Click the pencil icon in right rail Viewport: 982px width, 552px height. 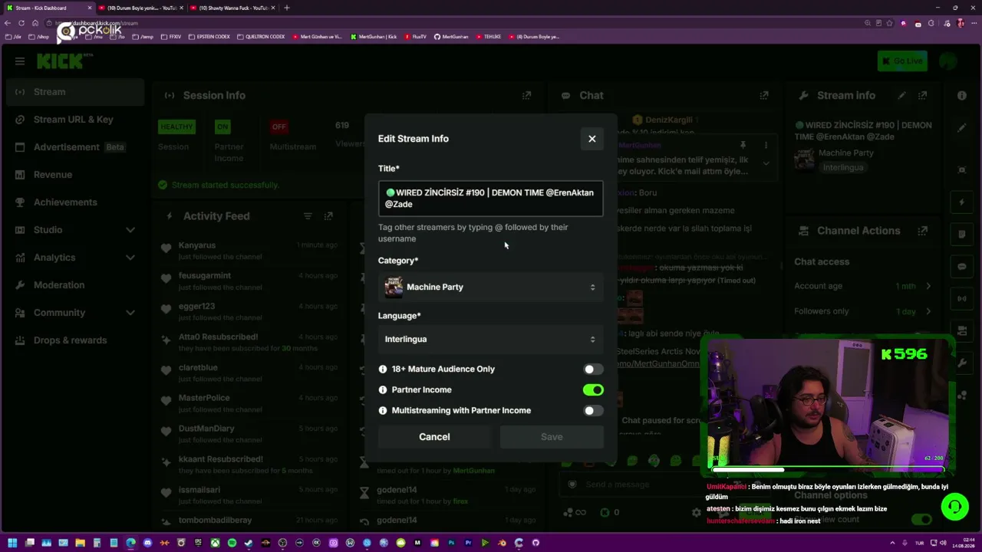pos(962,127)
